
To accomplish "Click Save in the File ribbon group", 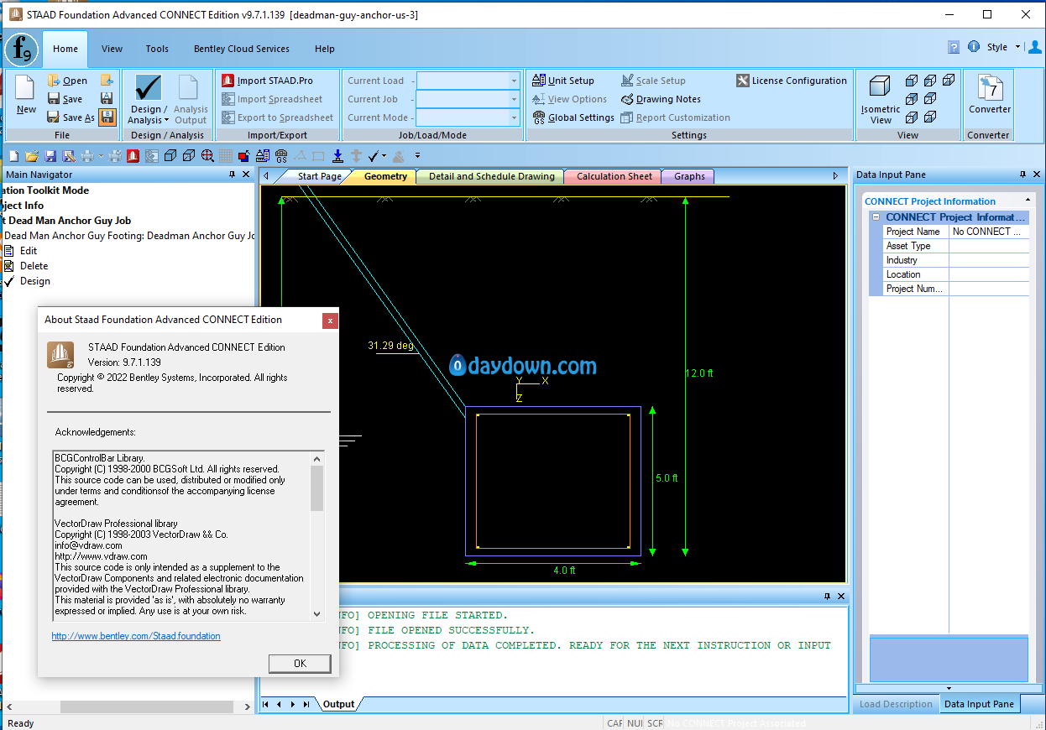I will click(65, 99).
